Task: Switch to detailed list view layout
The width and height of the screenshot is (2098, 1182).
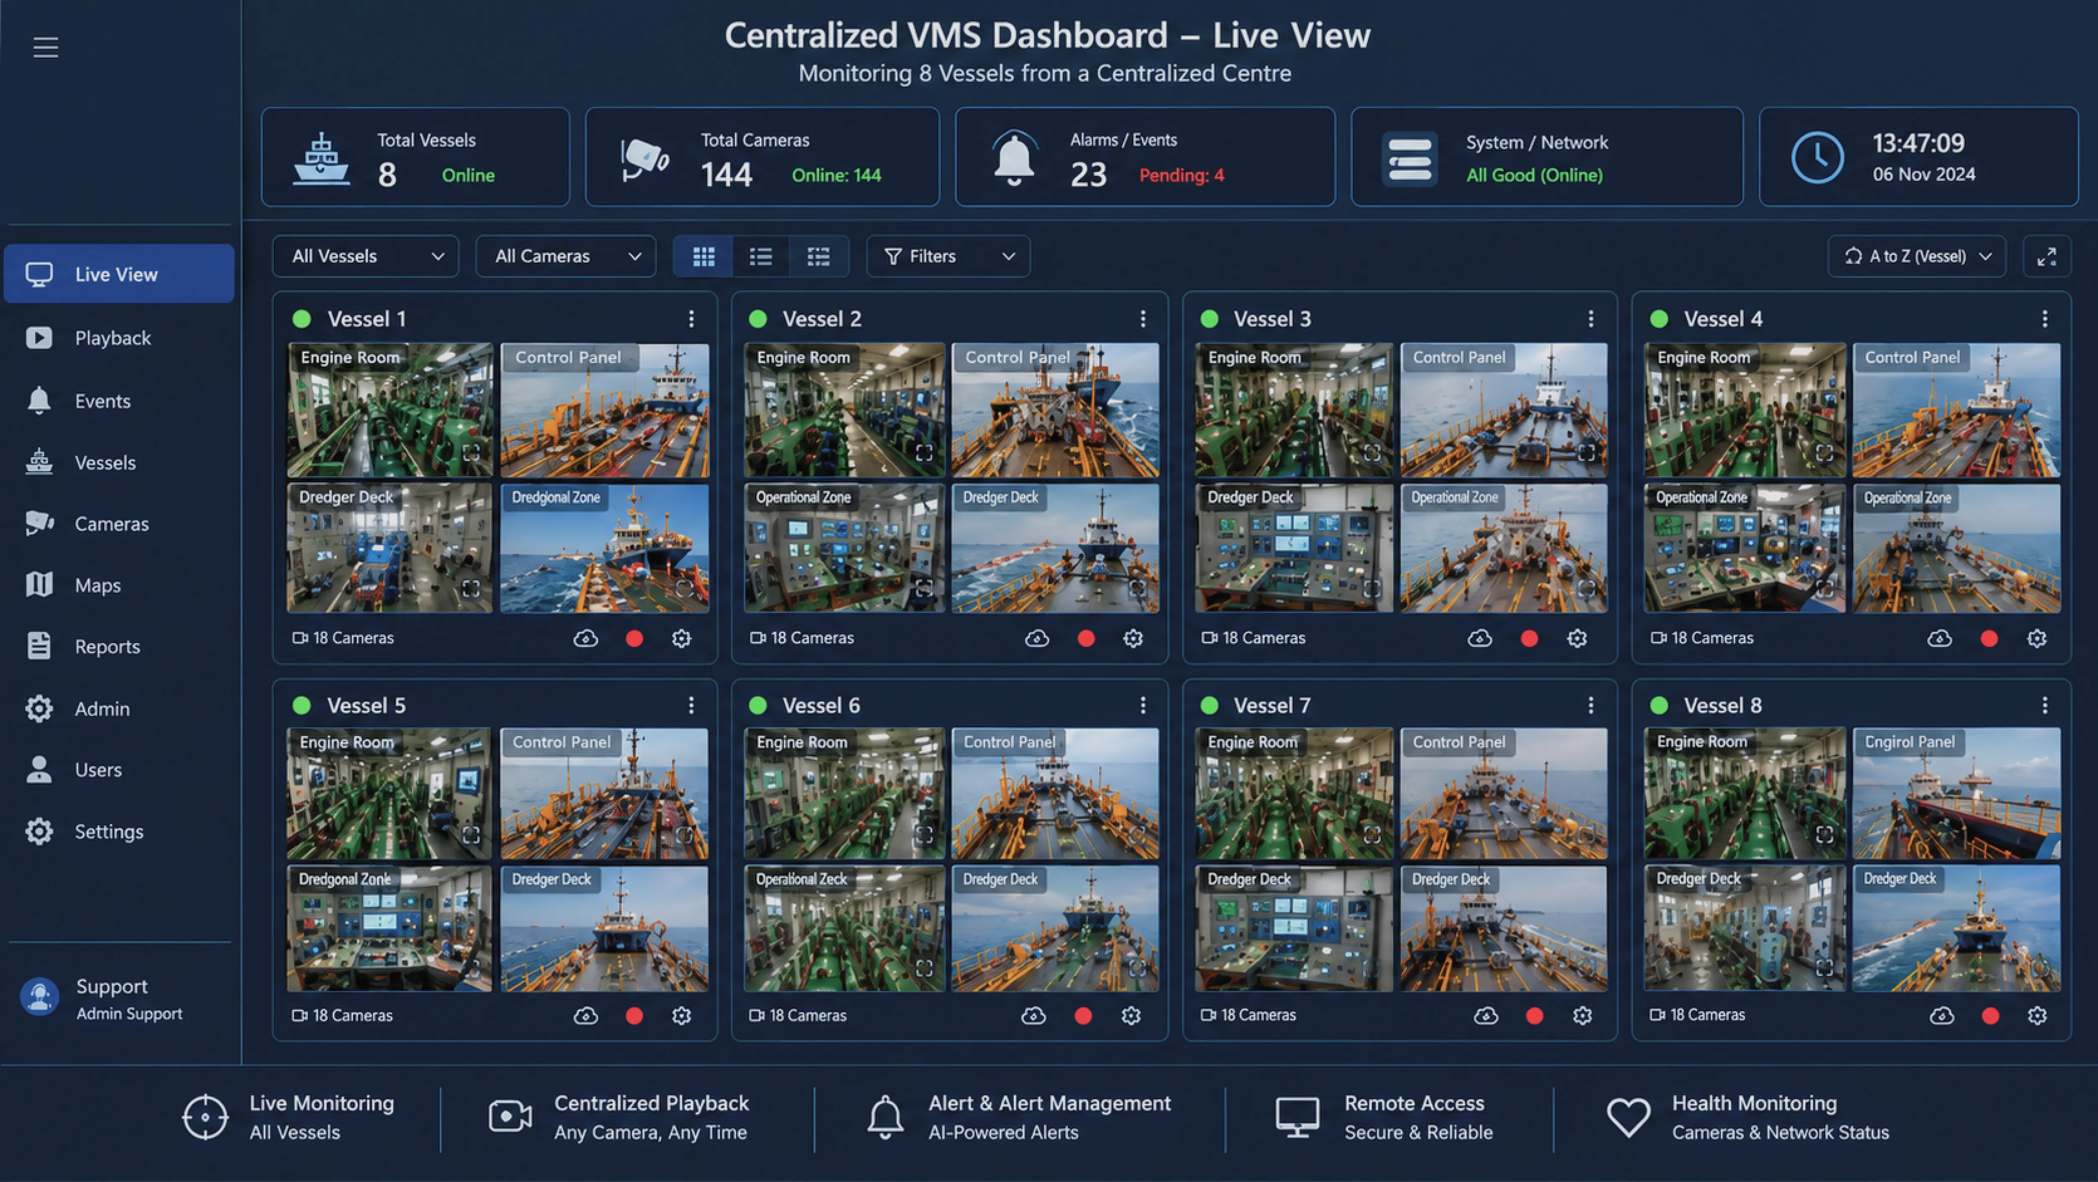Action: point(819,256)
